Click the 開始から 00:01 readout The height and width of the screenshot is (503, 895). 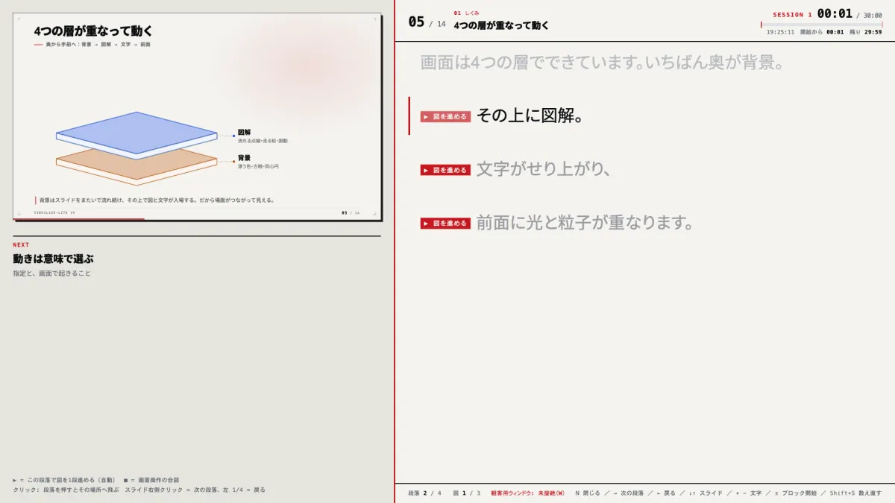click(822, 32)
